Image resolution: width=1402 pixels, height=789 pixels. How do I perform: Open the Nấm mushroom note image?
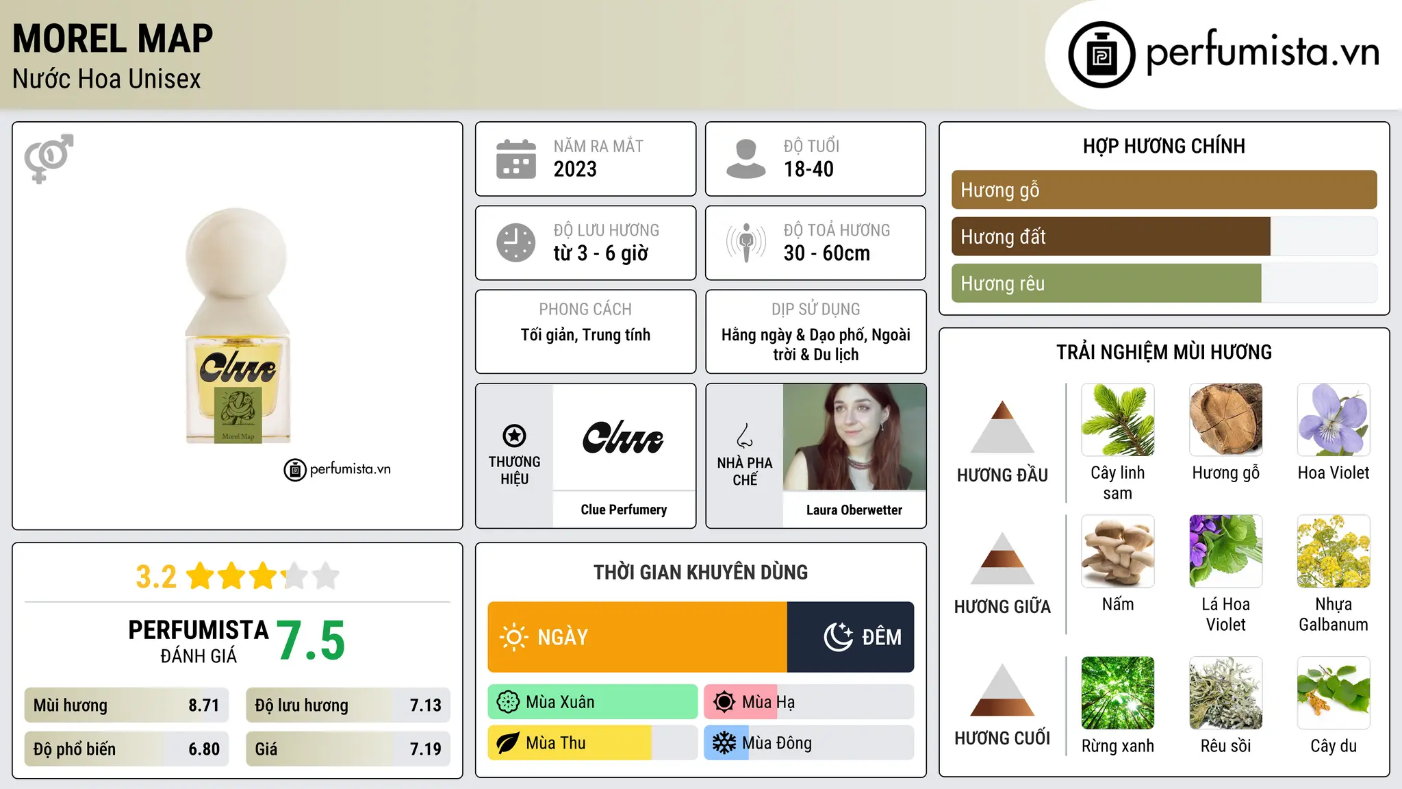click(x=1118, y=551)
